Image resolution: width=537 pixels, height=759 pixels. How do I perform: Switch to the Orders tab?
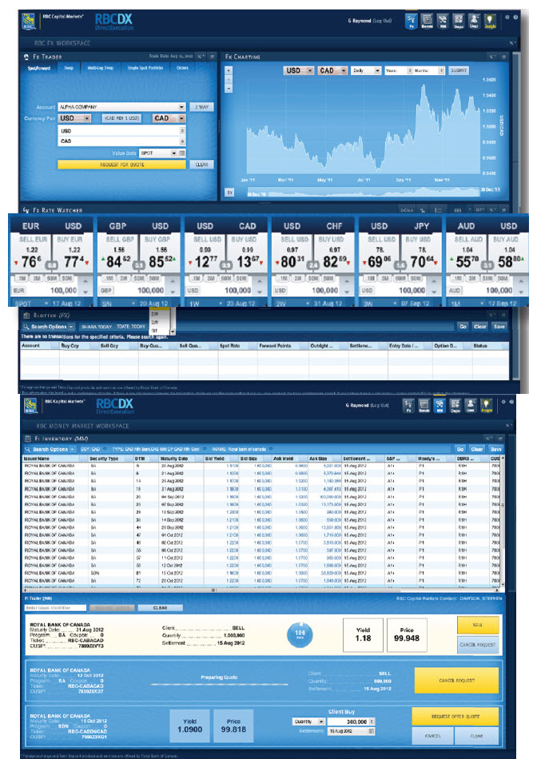click(x=182, y=68)
